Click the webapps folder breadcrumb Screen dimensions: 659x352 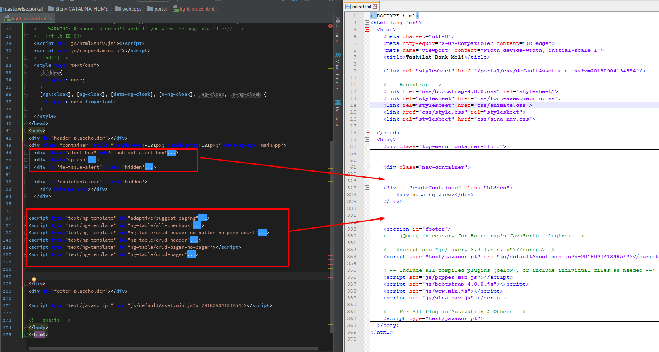[128, 8]
